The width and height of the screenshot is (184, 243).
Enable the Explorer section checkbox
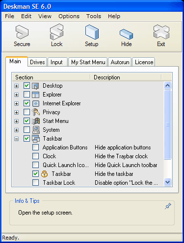[x=26, y=95]
